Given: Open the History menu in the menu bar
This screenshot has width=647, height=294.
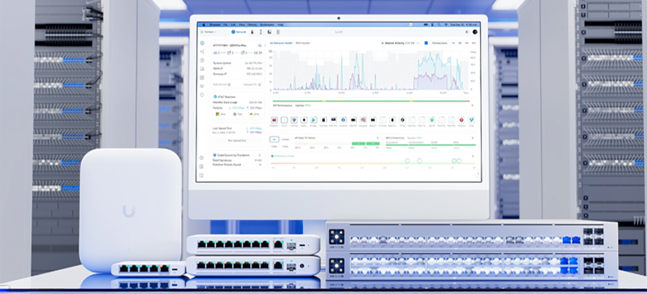Looking at the screenshot, I should click(251, 25).
